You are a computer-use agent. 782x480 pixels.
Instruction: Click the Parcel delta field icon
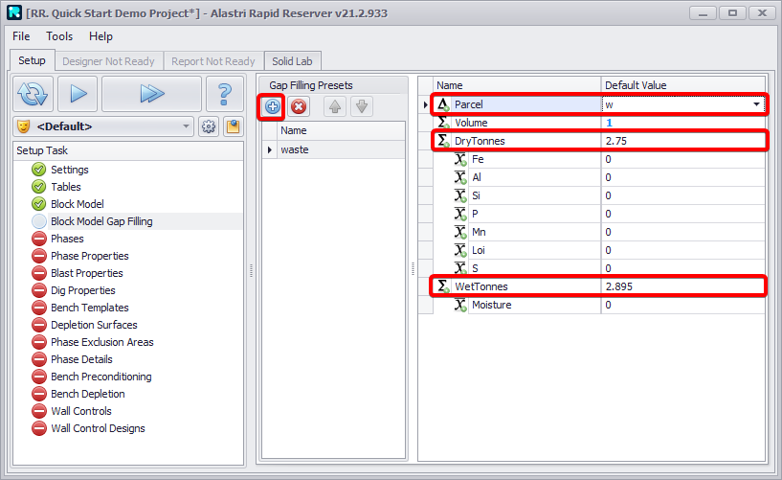[443, 104]
